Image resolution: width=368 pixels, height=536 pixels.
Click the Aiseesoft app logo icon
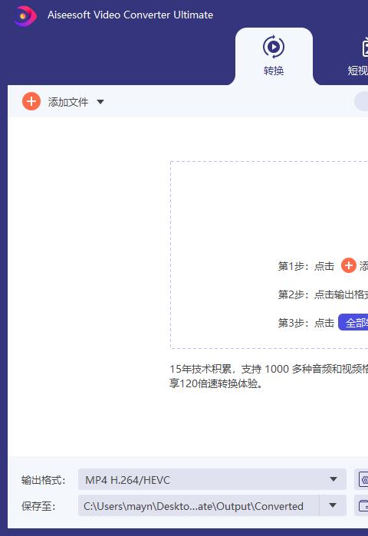click(x=25, y=15)
